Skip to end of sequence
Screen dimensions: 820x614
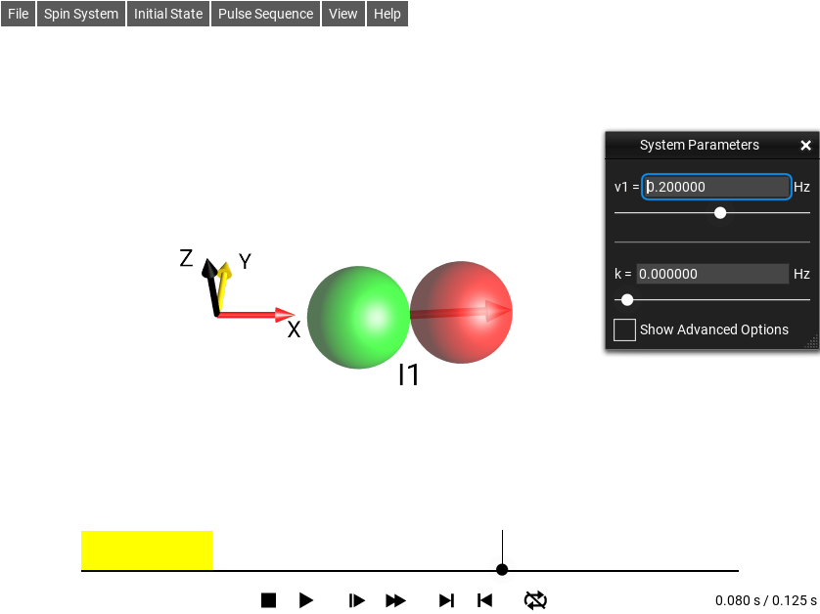click(x=446, y=600)
